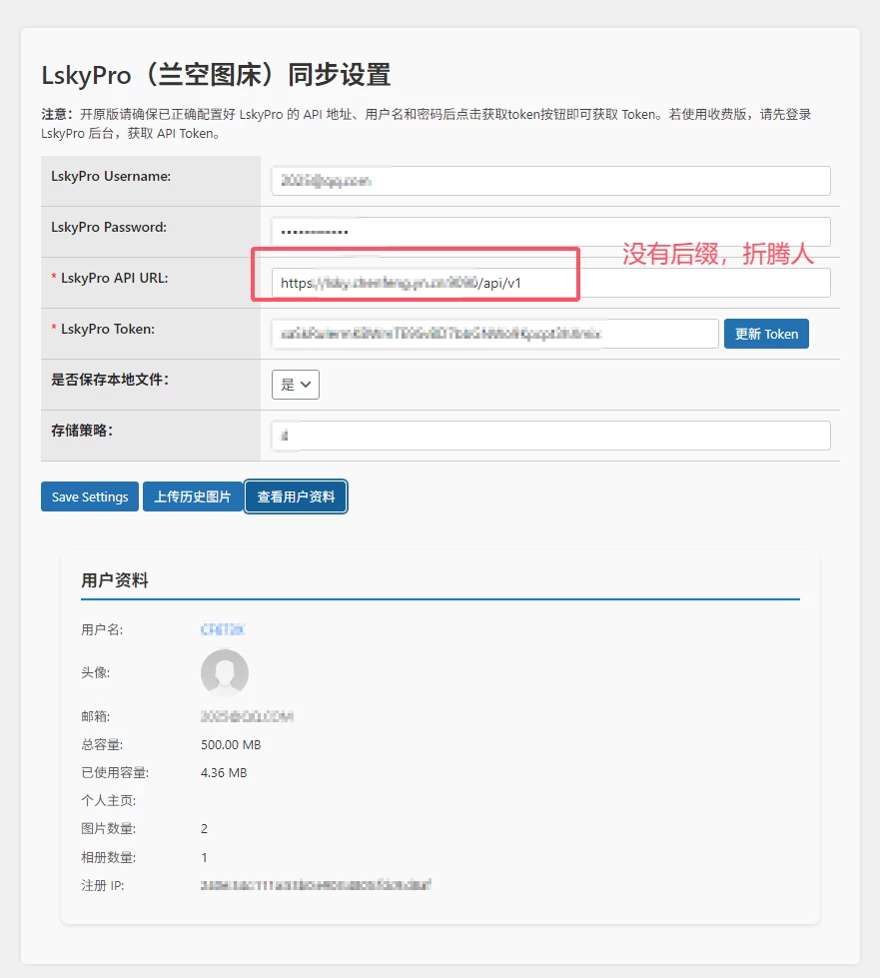Click the LskyPro Token label
This screenshot has width=880, height=978.
click(x=107, y=330)
